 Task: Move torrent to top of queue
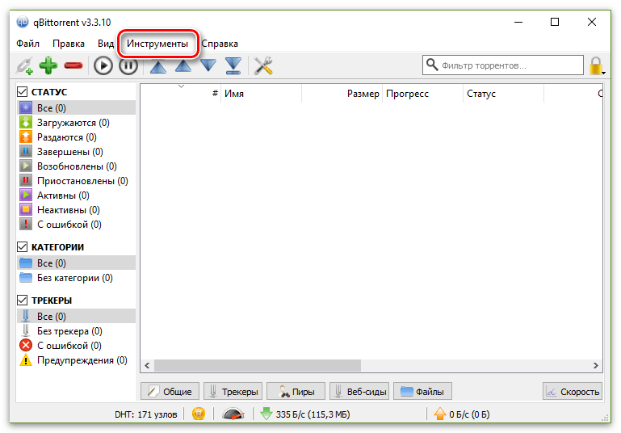coord(158,66)
